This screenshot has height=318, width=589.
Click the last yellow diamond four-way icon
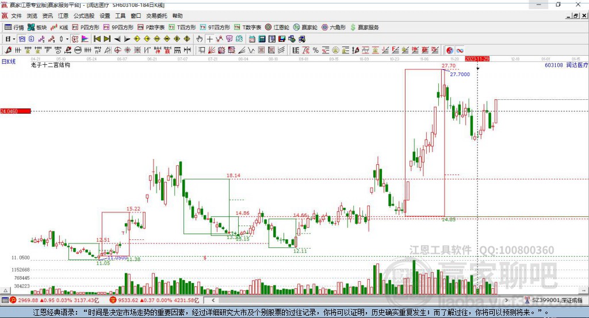[x=187, y=39]
